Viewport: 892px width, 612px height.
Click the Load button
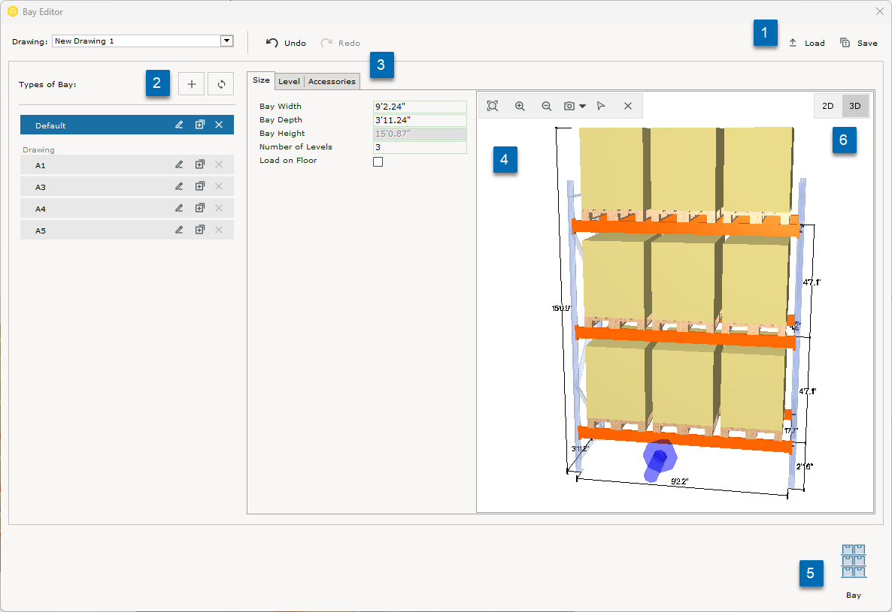[806, 43]
